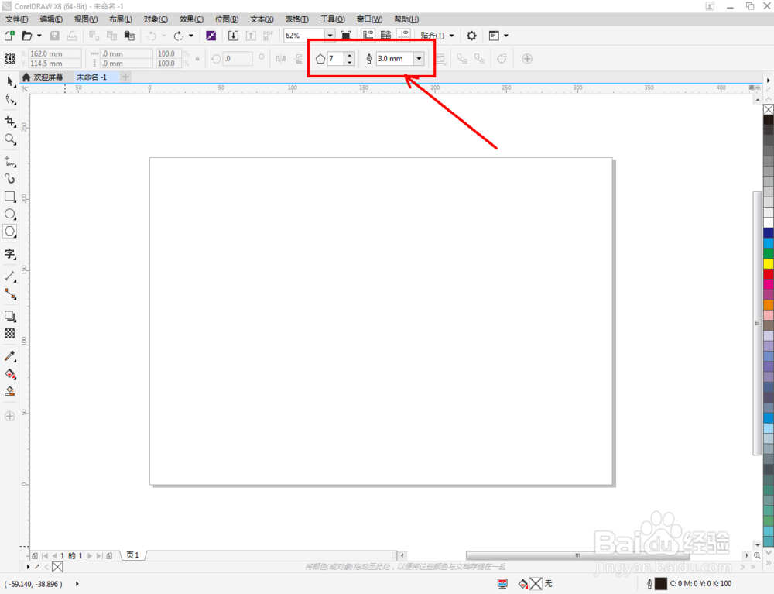Click the Save icon
This screenshot has width=774, height=594.
pos(54,36)
